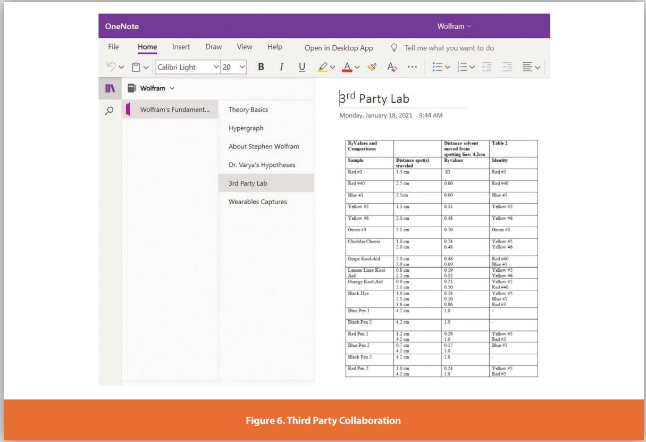Click Tell me what you want to do

pos(449,47)
